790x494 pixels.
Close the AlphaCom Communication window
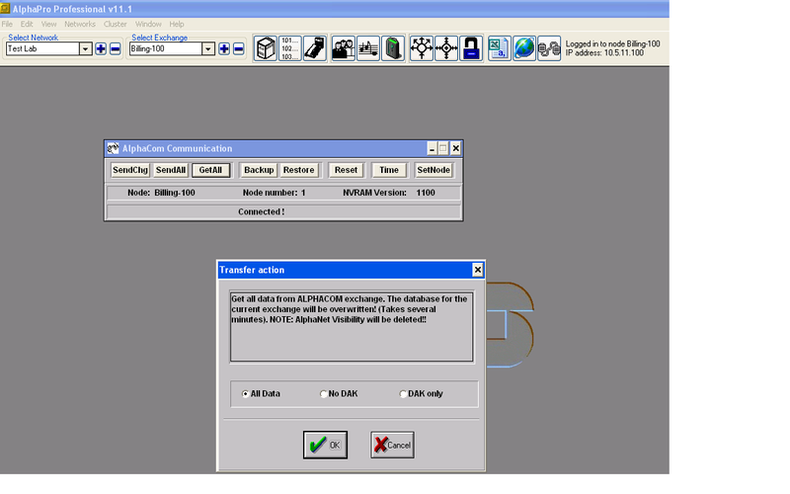(456, 148)
